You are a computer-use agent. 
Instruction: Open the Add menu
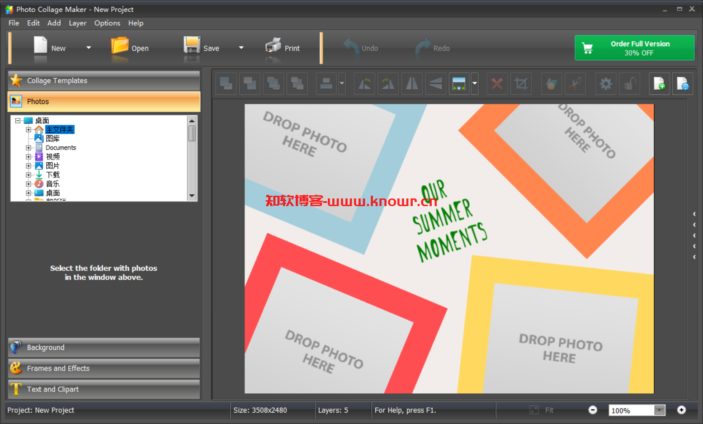(54, 23)
